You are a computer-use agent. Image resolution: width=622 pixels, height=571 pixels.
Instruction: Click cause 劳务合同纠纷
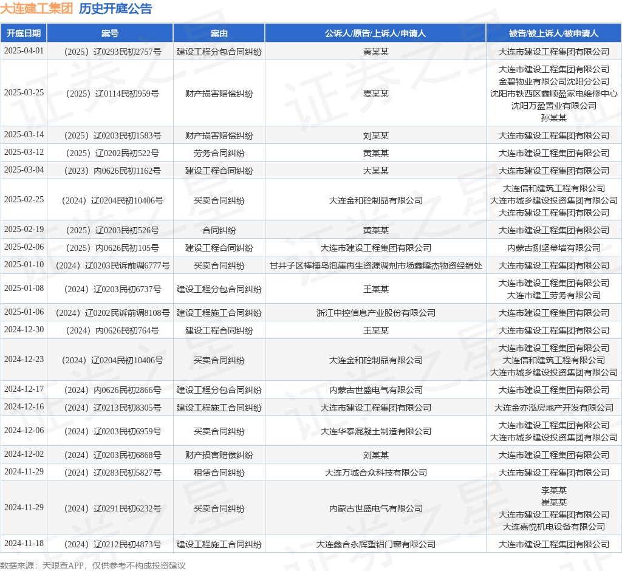coord(219,153)
